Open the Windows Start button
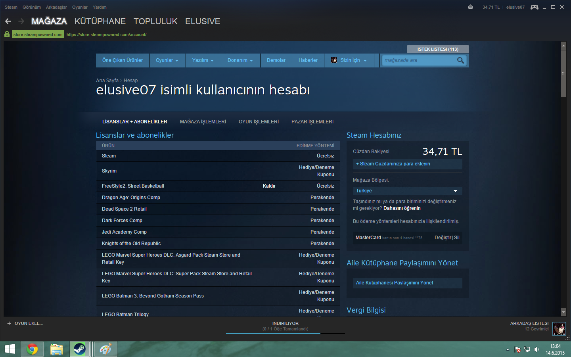This screenshot has width=571, height=357. [x=10, y=349]
